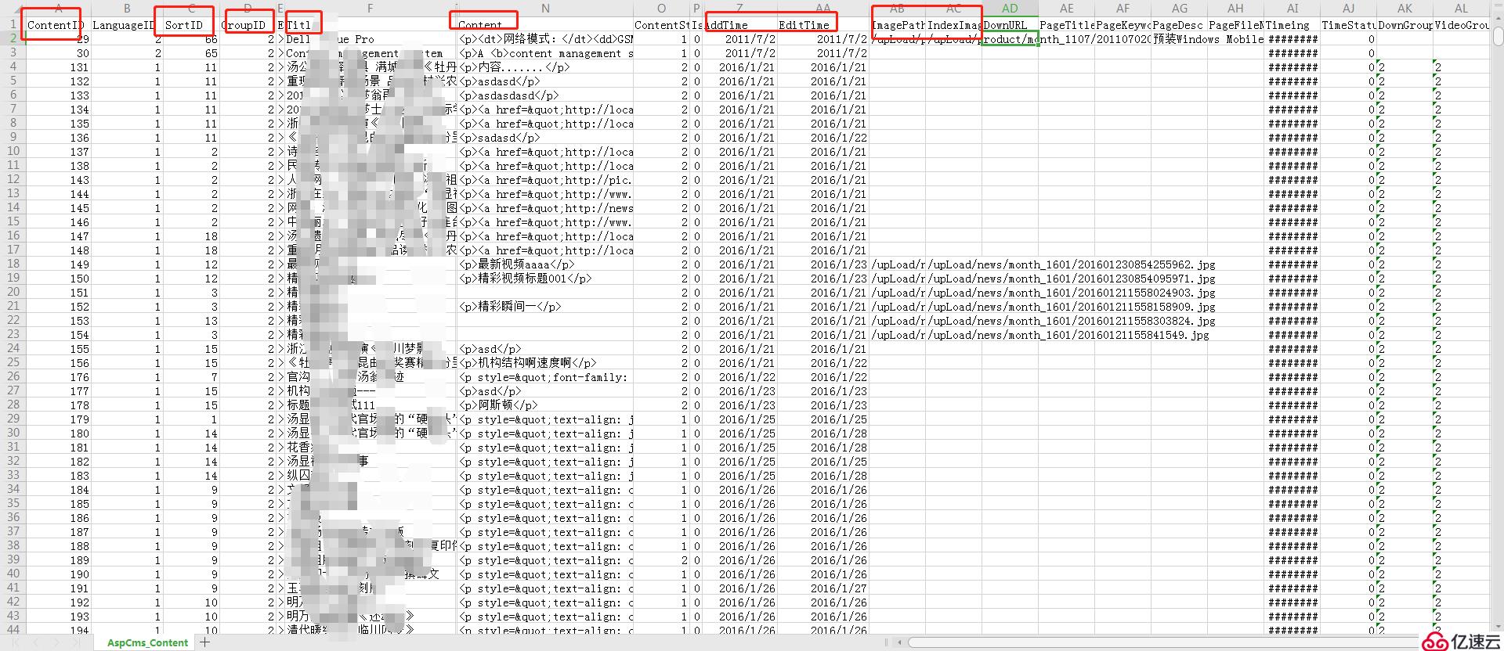
Task: Select column O header
Action: (x=662, y=9)
